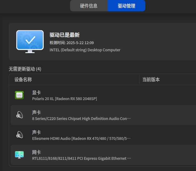Click the Ellesmere HDMI Audio device text
Viewport: 196px width, 171px height.
81,138
